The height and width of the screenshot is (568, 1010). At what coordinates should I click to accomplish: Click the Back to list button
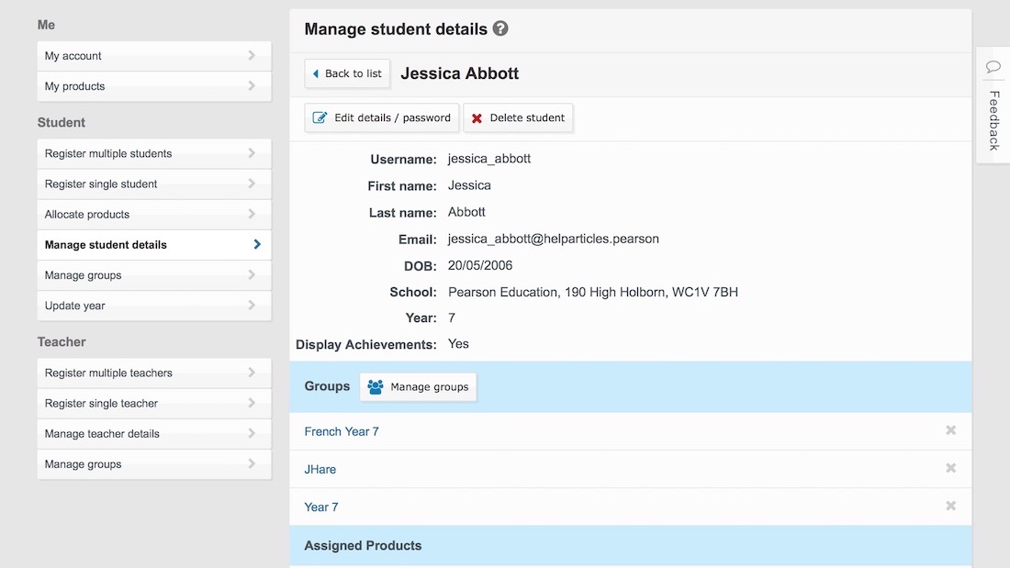point(346,73)
